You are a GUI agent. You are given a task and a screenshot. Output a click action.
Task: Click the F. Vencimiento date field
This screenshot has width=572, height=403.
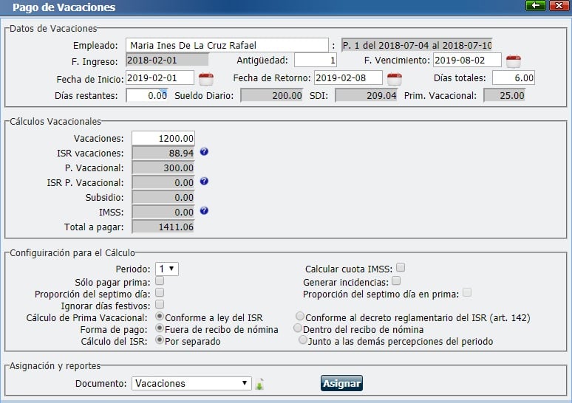467,60
